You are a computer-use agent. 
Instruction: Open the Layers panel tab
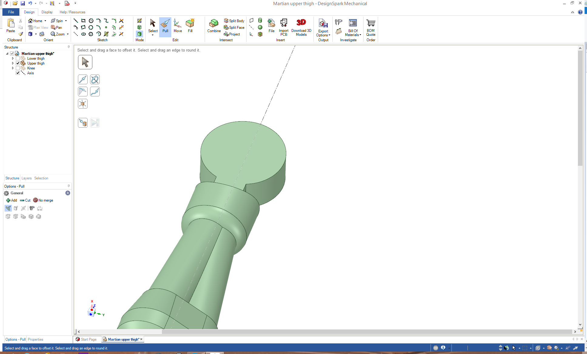tap(26, 178)
